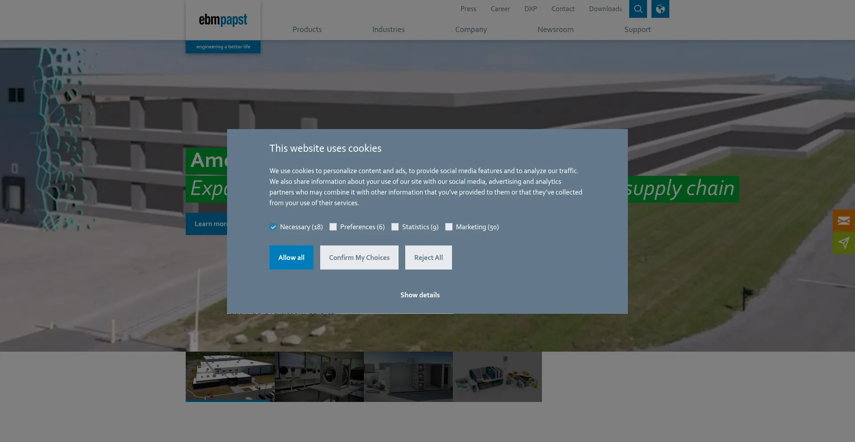Select the fan test lab thumbnail
This screenshot has width=855, height=442.
(319, 377)
